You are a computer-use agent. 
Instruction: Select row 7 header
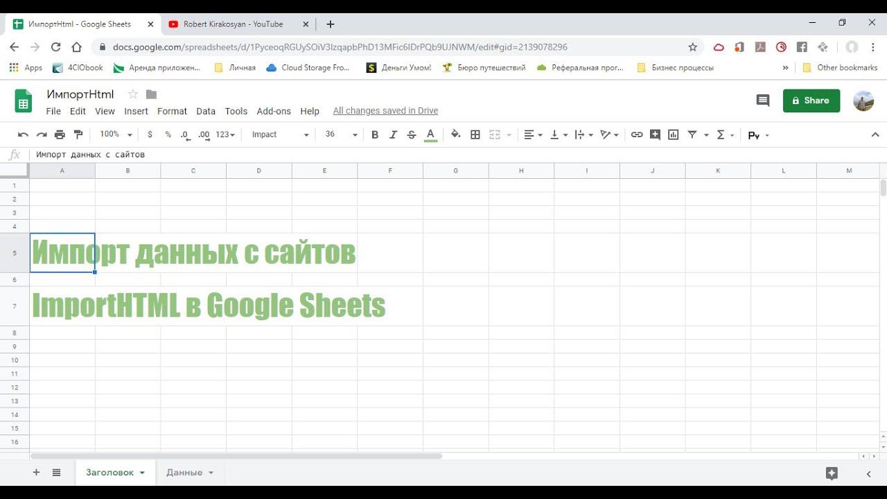(x=15, y=306)
